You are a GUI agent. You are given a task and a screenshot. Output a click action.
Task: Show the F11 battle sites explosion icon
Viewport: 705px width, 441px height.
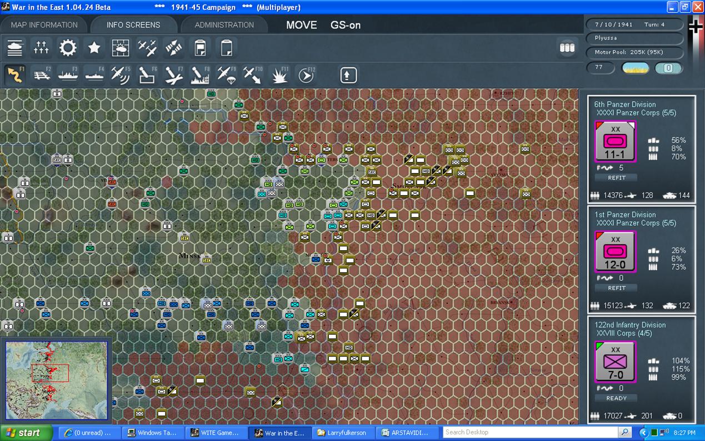pos(279,75)
